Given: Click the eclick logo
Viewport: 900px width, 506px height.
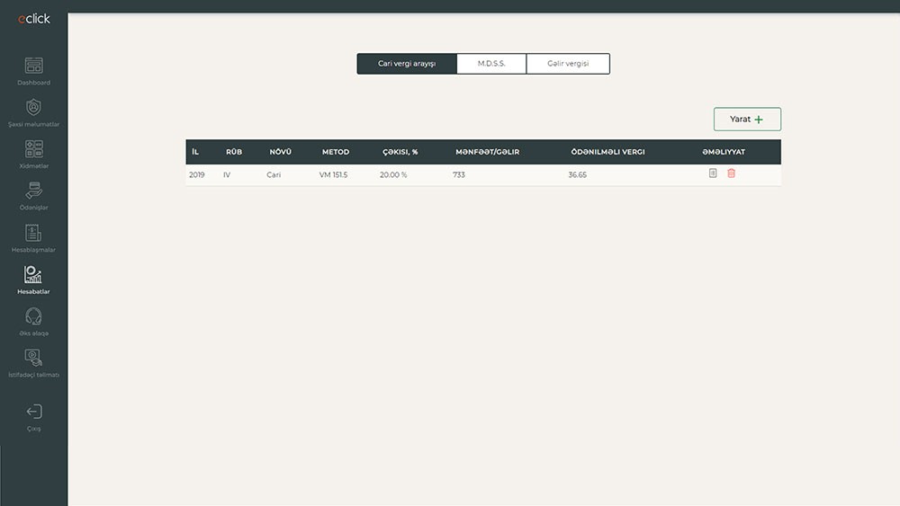Looking at the screenshot, I should coord(33,19).
